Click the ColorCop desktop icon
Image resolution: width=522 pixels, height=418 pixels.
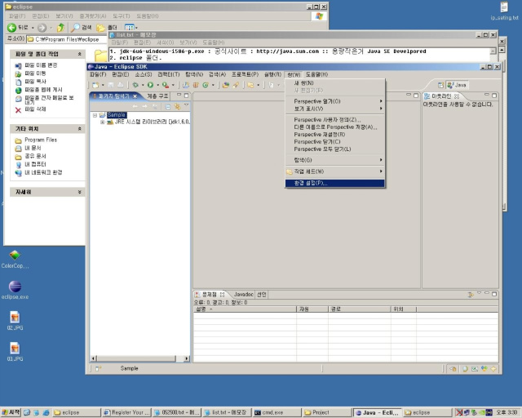tap(15, 260)
